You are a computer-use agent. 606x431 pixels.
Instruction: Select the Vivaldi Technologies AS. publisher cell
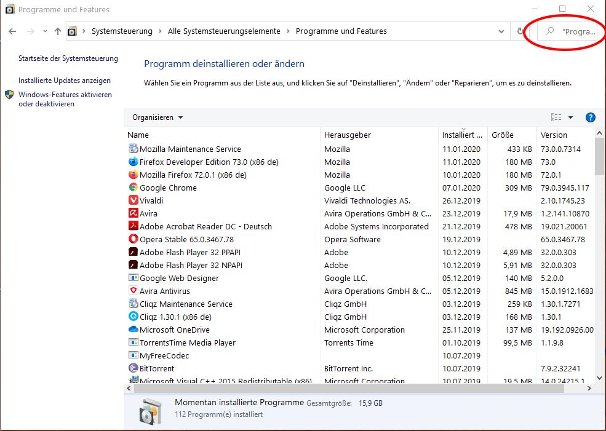pyautogui.click(x=367, y=201)
